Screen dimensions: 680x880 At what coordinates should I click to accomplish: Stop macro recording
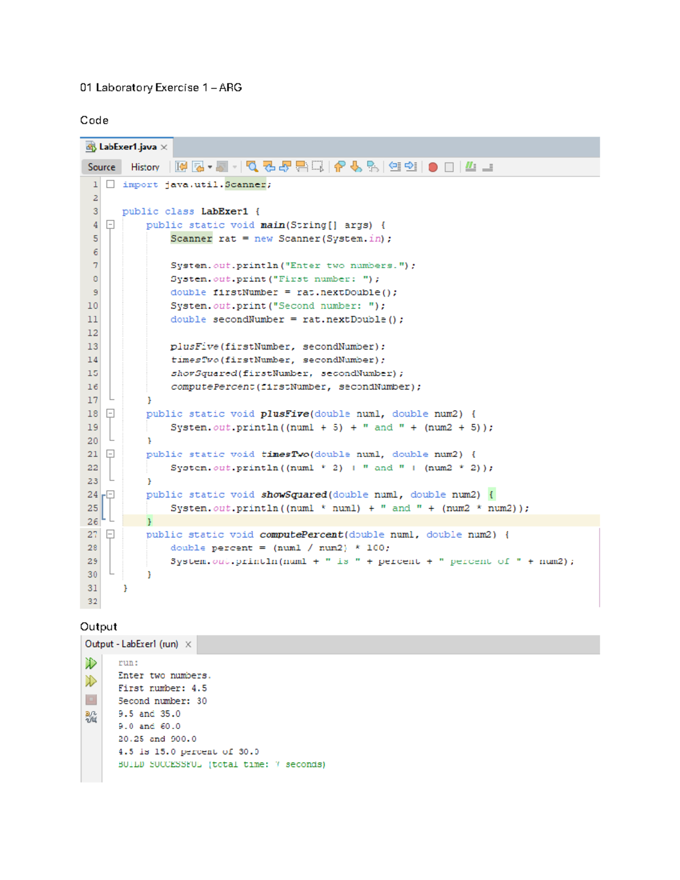449,166
